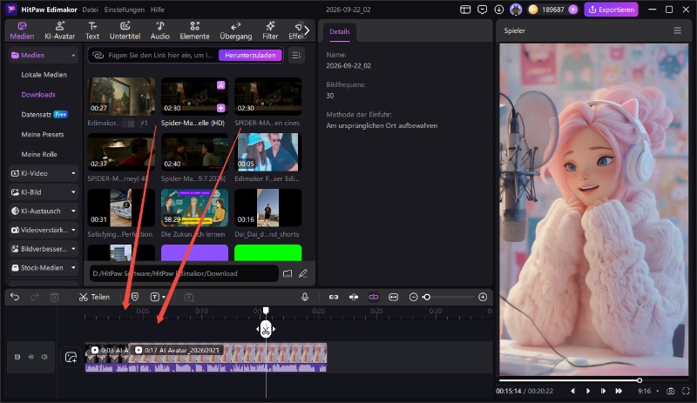Expand the KI-Video section
Viewport: 697px width, 403px height.
(43, 173)
